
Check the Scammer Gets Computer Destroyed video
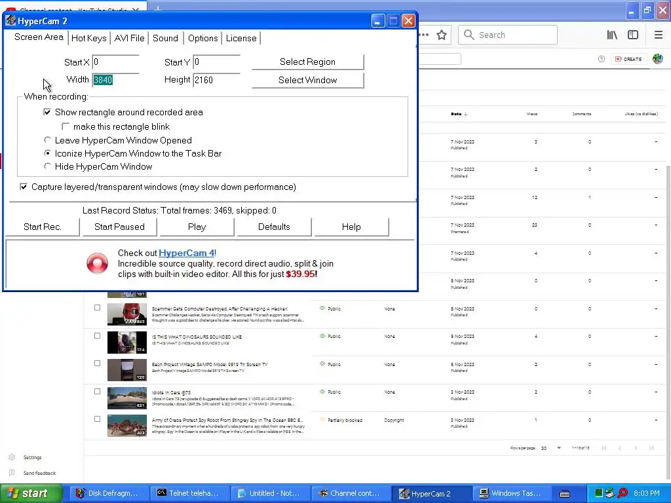tap(97, 308)
